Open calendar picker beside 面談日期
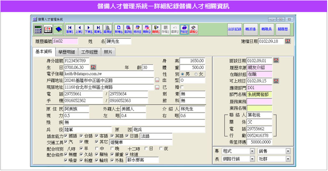Image resolution: width=328 pixels, height=171 pixels. 276,60
